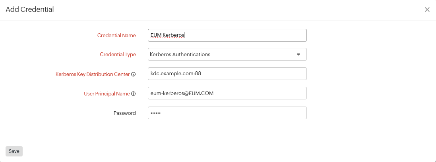Click the Credential Type label
The height and width of the screenshot is (162, 436).
tap(118, 55)
